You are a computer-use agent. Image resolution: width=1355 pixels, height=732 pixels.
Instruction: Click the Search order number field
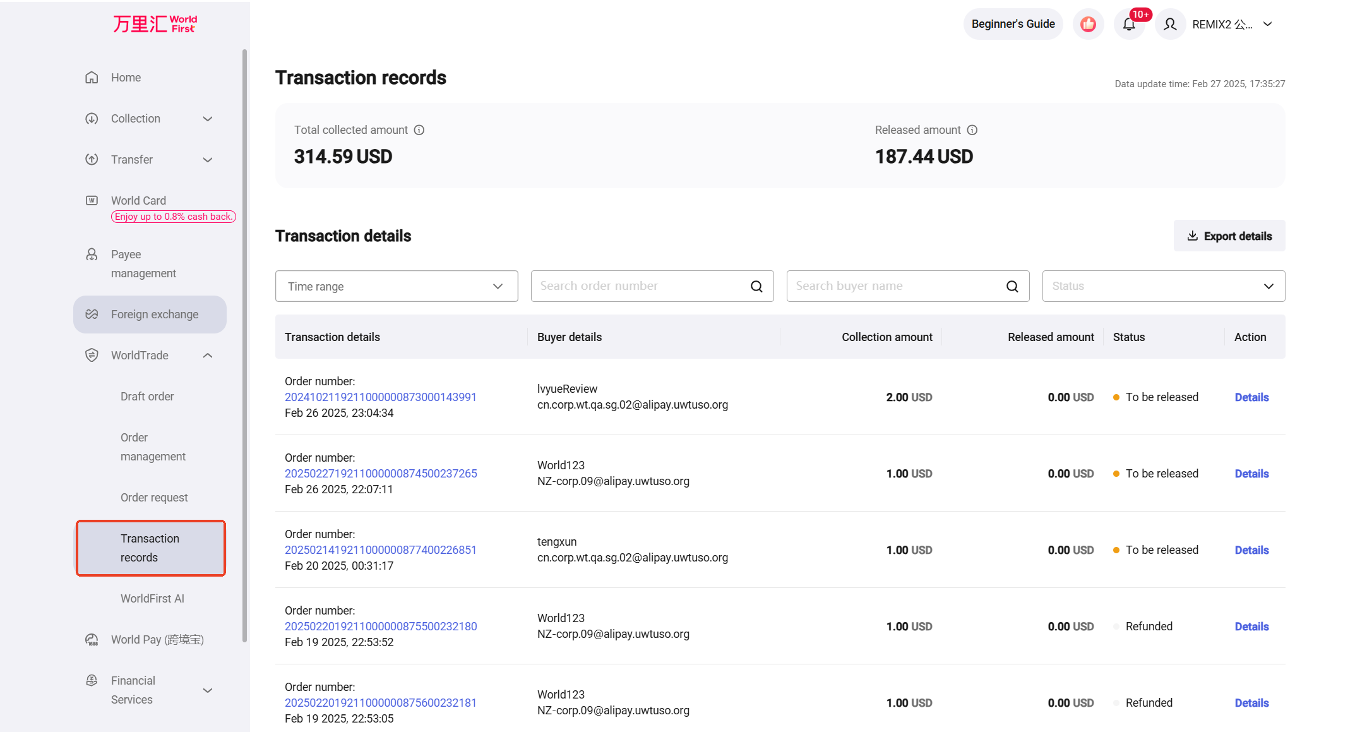point(641,286)
